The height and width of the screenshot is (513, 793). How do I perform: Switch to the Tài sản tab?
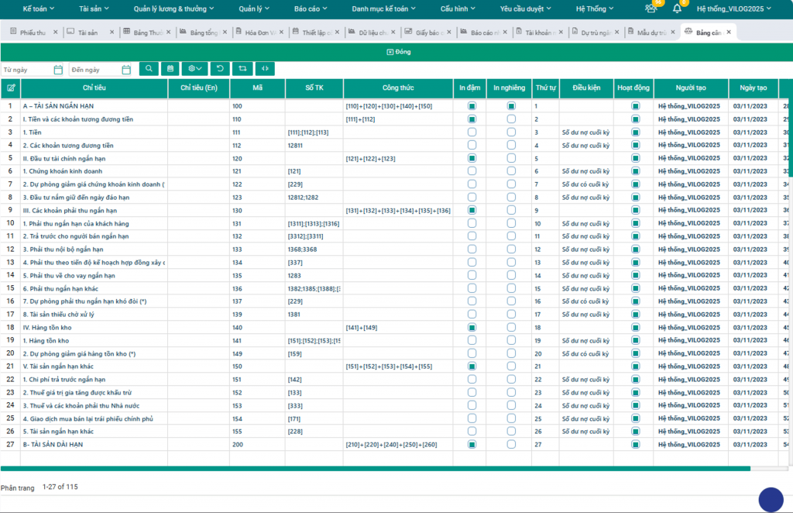[x=87, y=33]
